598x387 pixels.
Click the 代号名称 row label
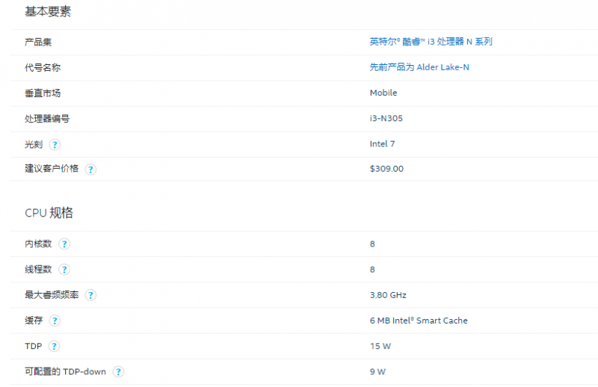tap(43, 67)
